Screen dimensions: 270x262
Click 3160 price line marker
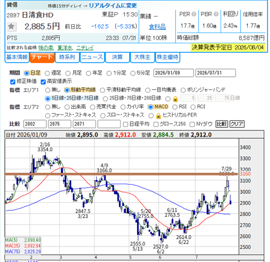tap(245, 174)
